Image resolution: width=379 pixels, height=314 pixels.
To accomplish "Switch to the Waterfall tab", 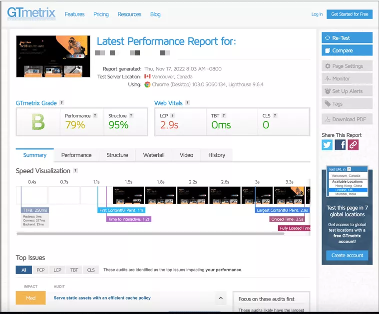I will tap(154, 155).
